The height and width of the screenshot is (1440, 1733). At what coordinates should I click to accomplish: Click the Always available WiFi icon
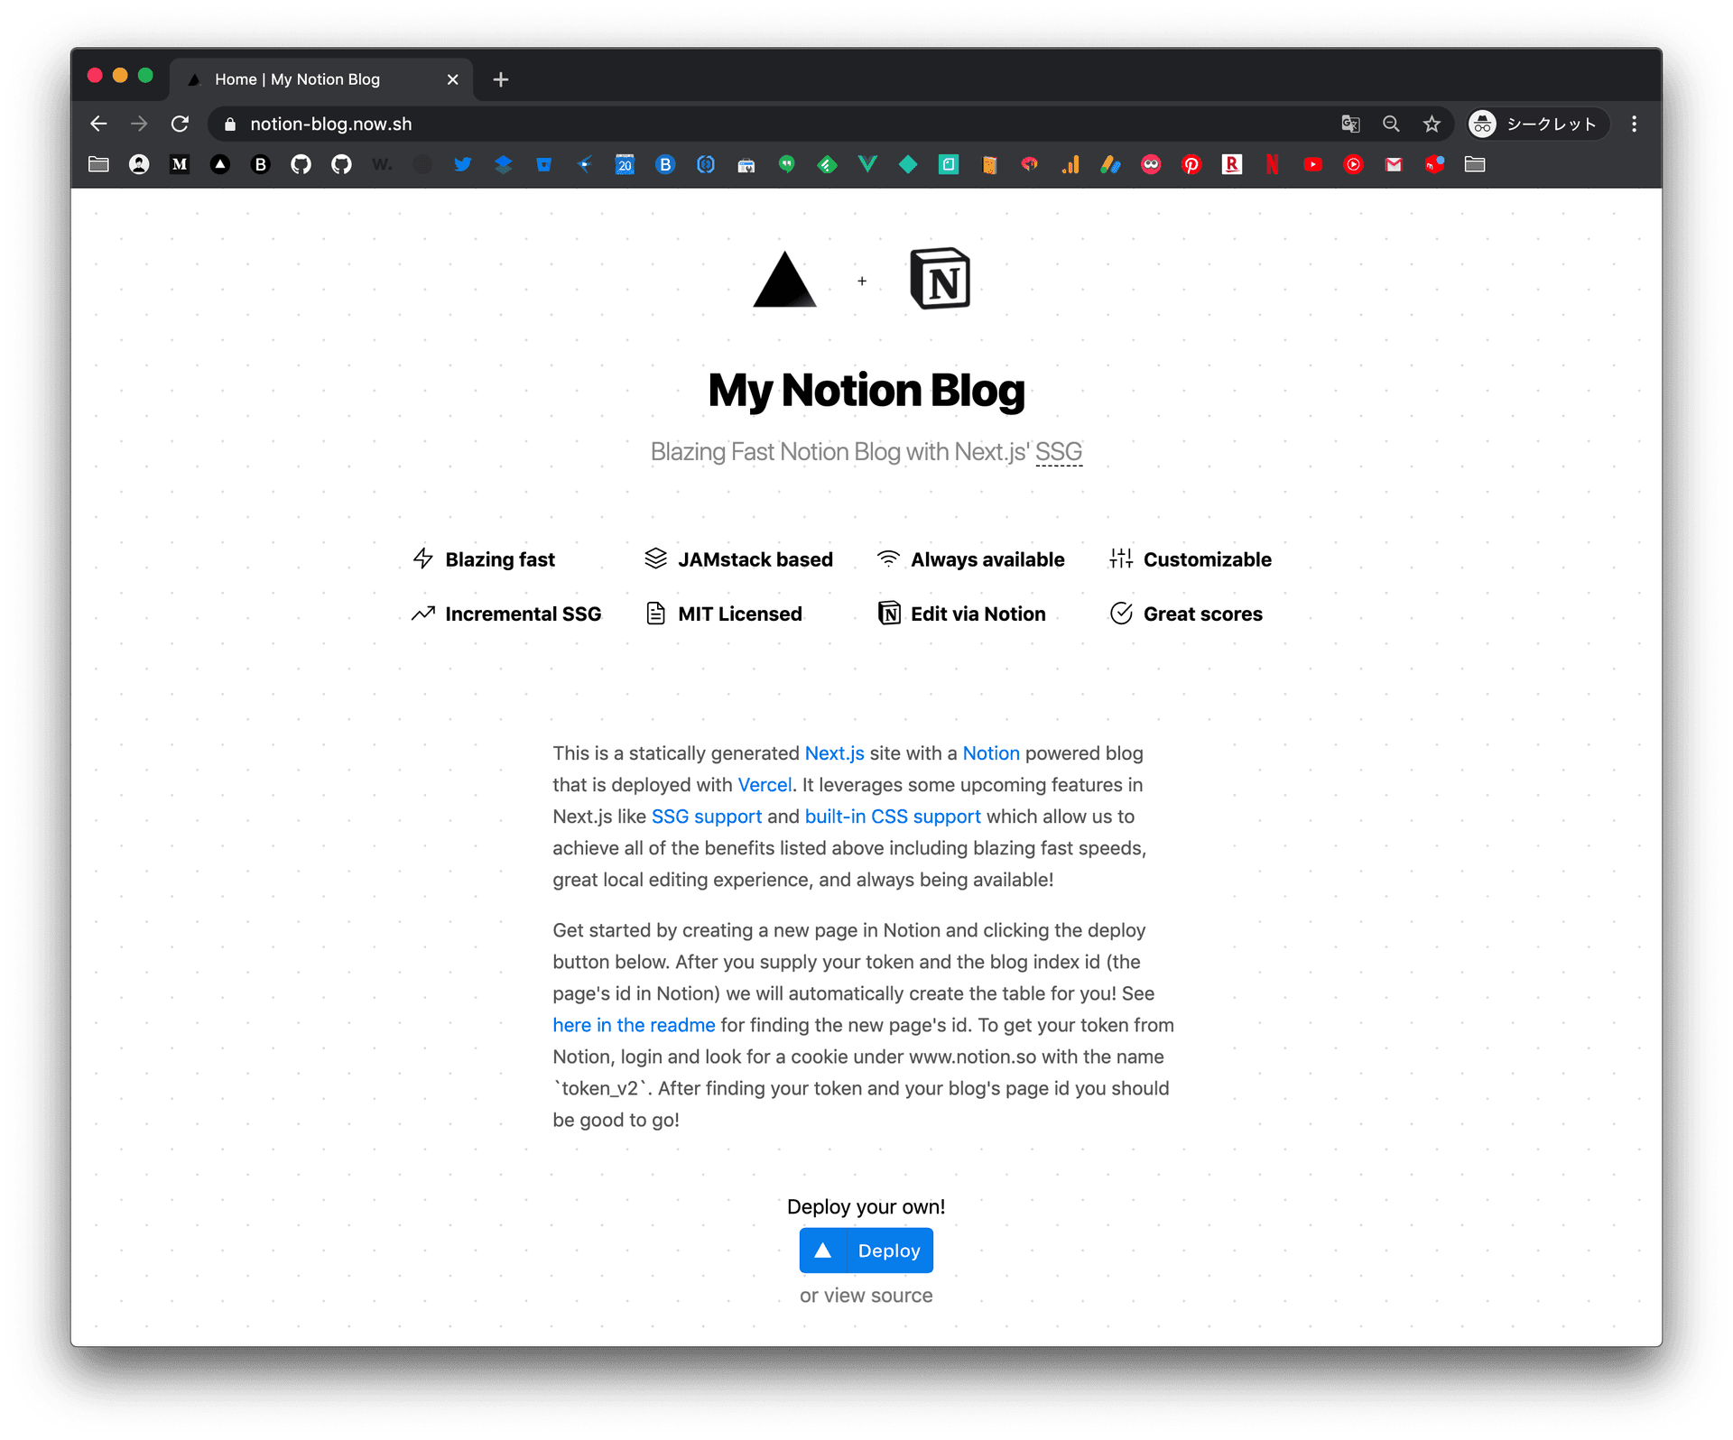[890, 558]
